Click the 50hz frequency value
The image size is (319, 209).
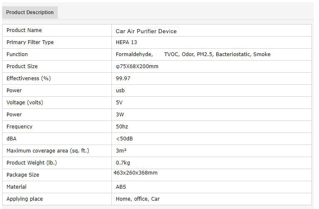click(x=122, y=126)
